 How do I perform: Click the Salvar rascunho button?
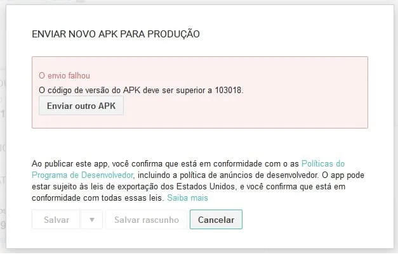147,220
